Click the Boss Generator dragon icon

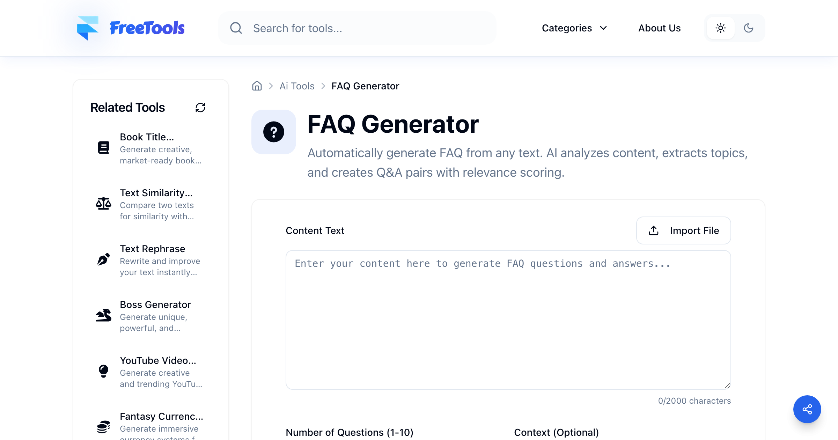coord(103,315)
